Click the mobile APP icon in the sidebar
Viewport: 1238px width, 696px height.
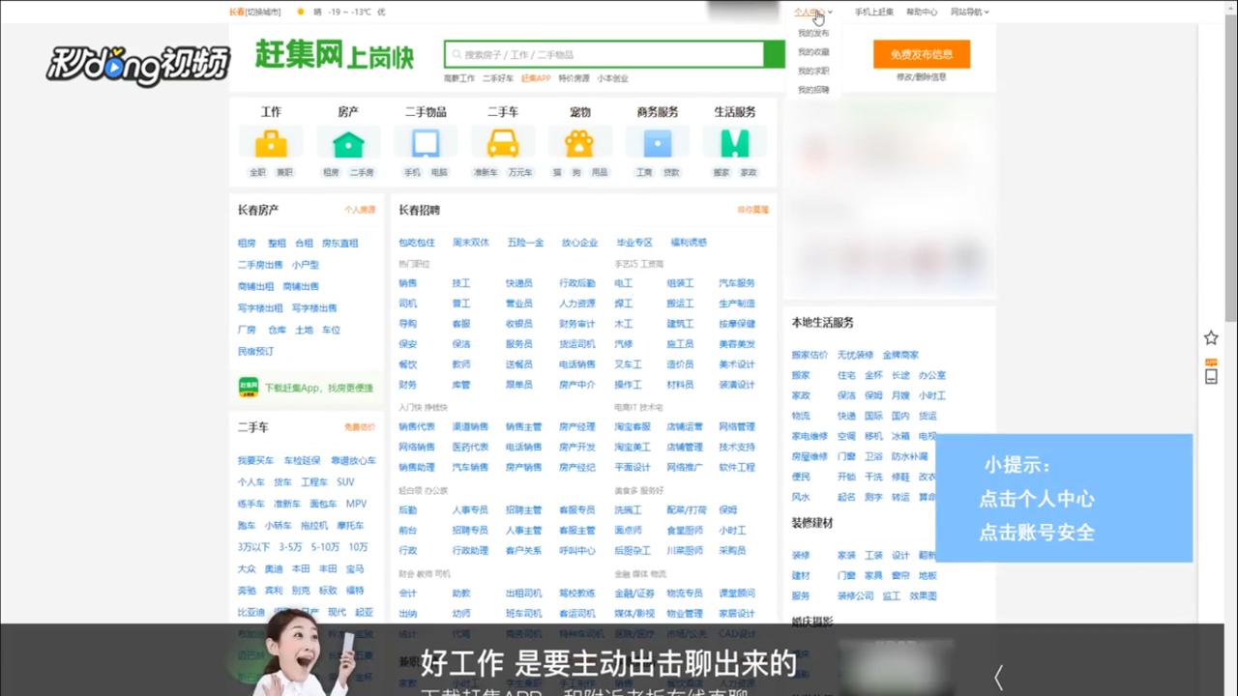(1211, 372)
